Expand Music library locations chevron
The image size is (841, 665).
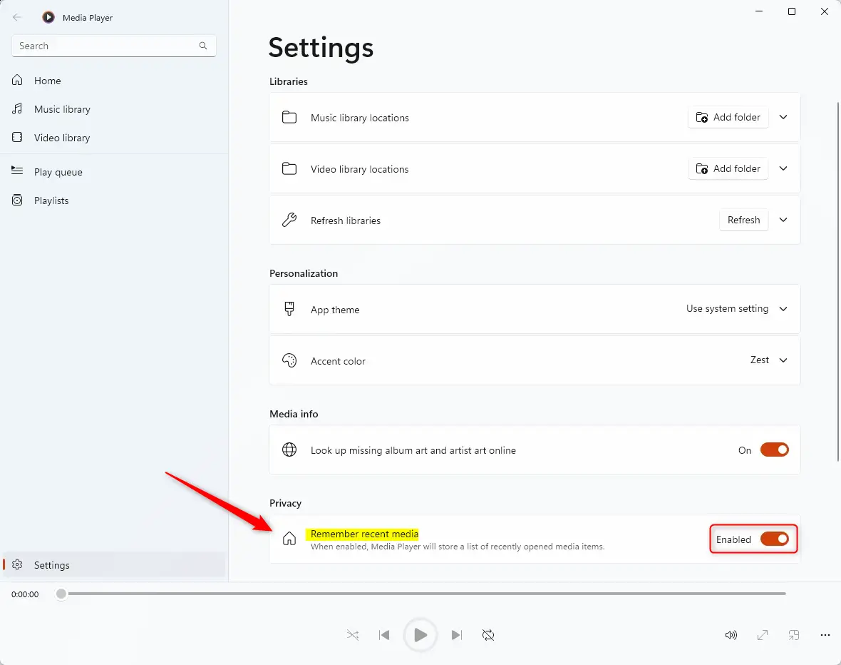click(783, 117)
